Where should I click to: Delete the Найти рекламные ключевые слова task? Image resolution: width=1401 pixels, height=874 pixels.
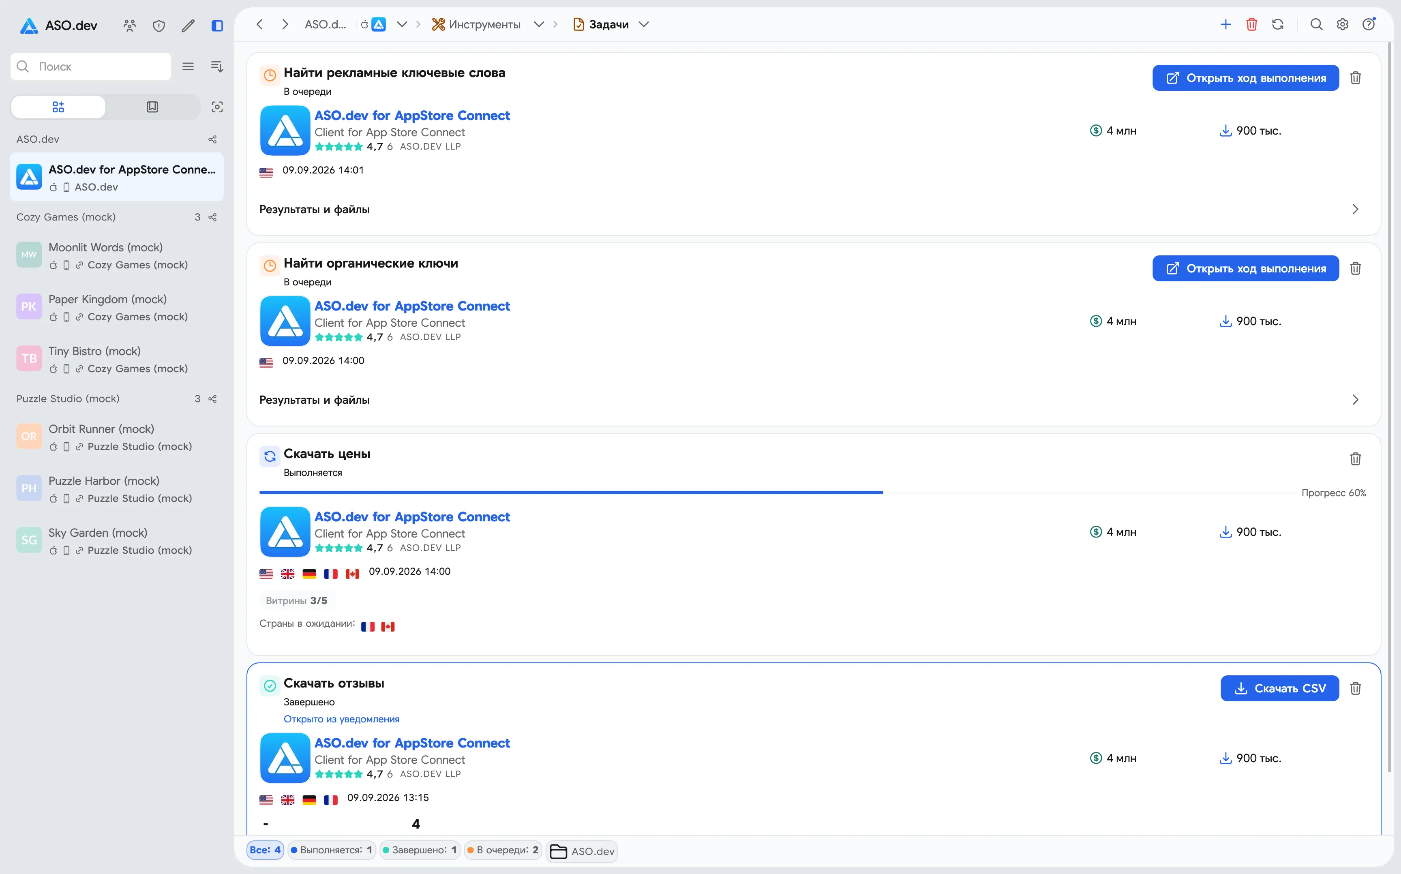tap(1355, 78)
